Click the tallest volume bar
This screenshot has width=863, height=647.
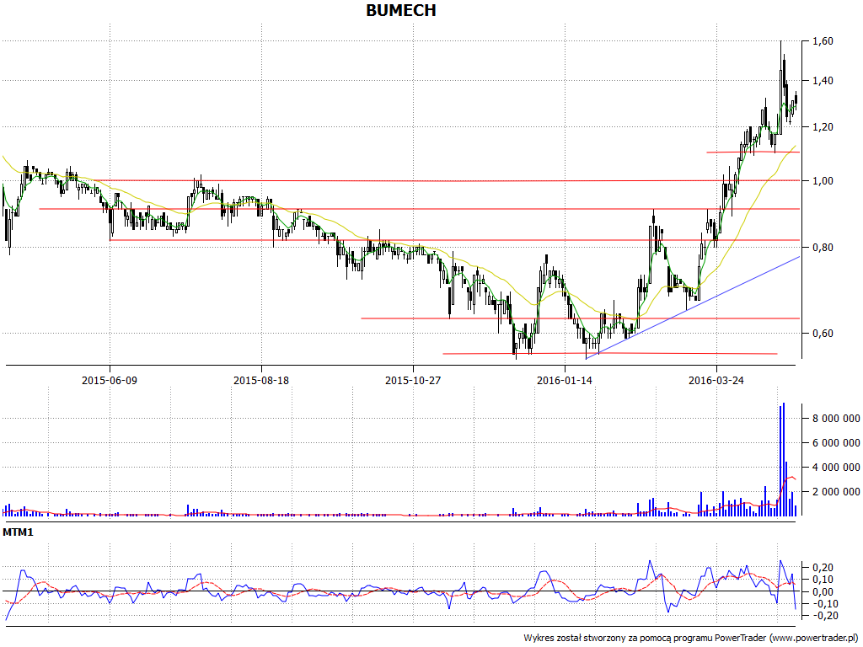784,459
